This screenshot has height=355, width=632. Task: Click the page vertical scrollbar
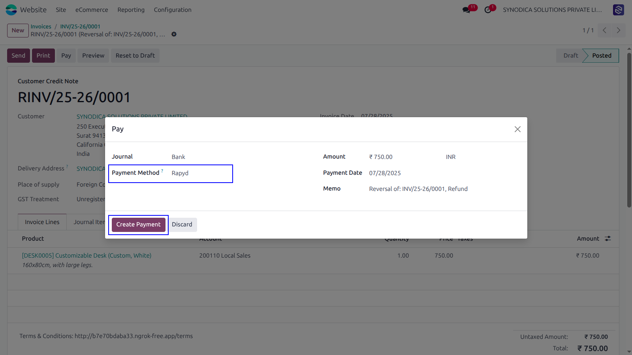629,130
